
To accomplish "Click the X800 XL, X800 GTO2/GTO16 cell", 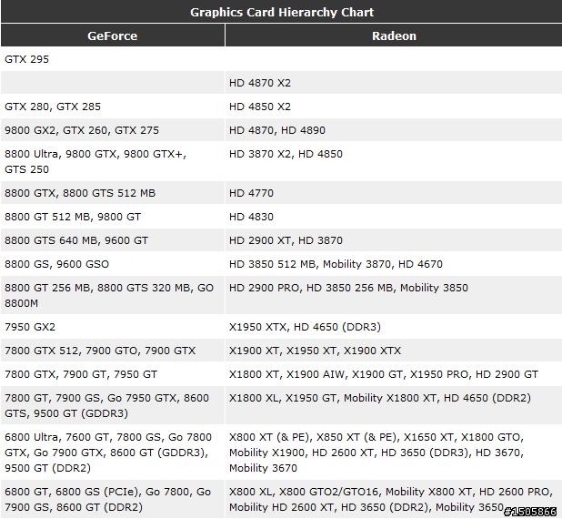I will point(394,499).
